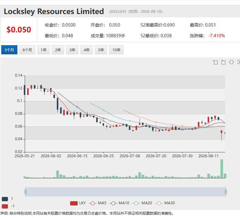240x218 pixels.
Task: Click the red legend swatch for -1
Action: pyautogui.click(x=5, y=206)
